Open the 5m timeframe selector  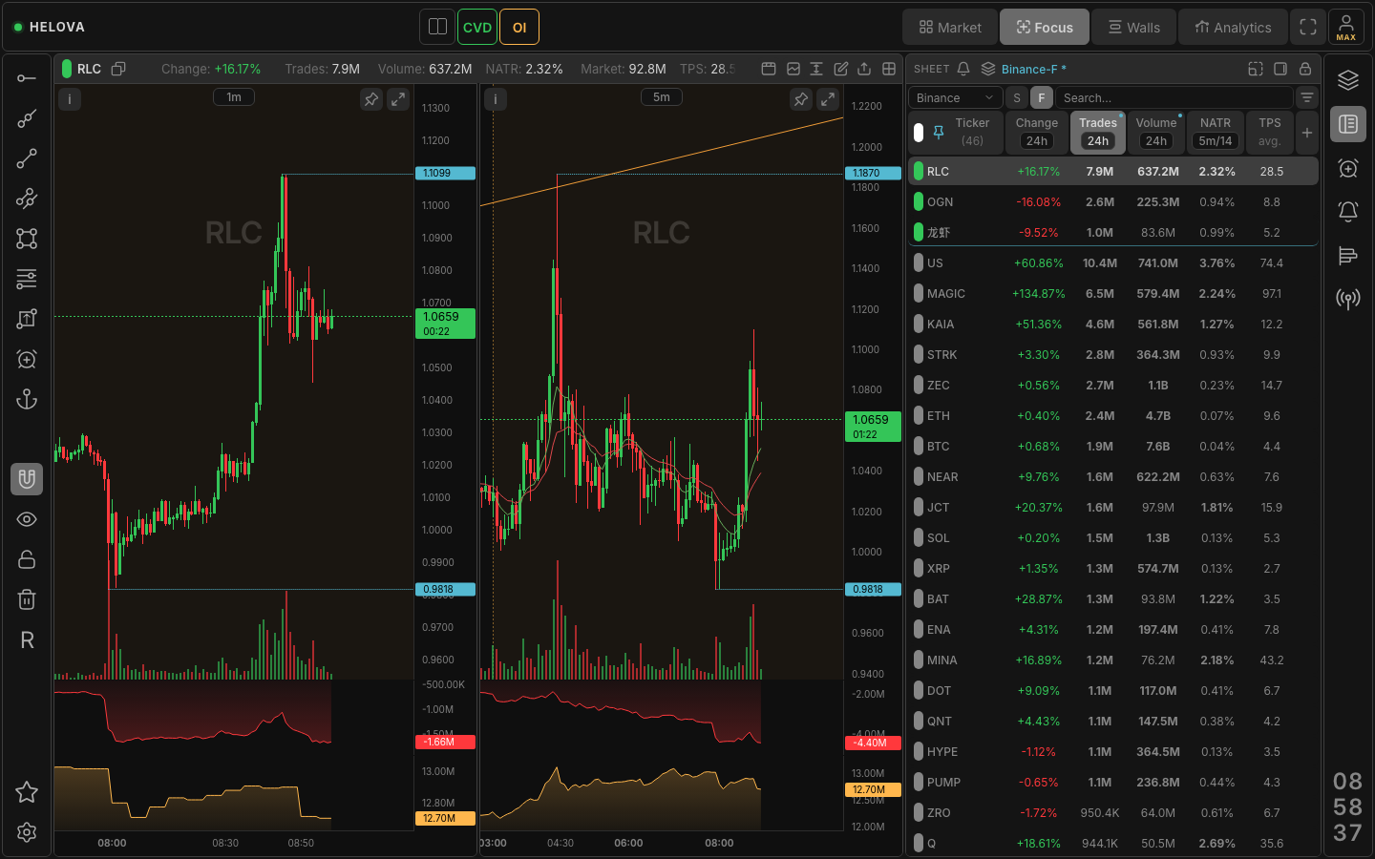tap(662, 97)
